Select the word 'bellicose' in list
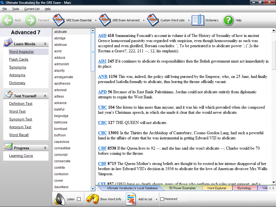This screenshot has height=207, width=276. click(x=61, y=122)
